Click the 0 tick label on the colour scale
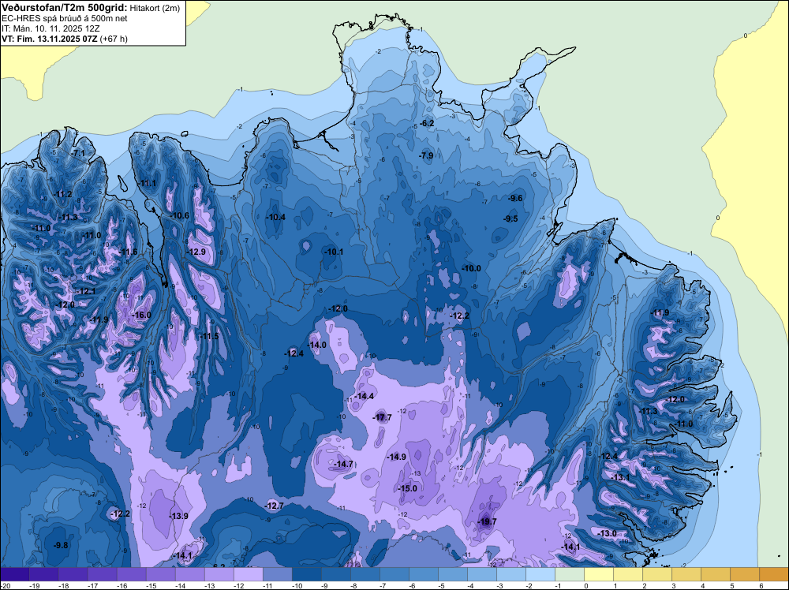 (586, 585)
